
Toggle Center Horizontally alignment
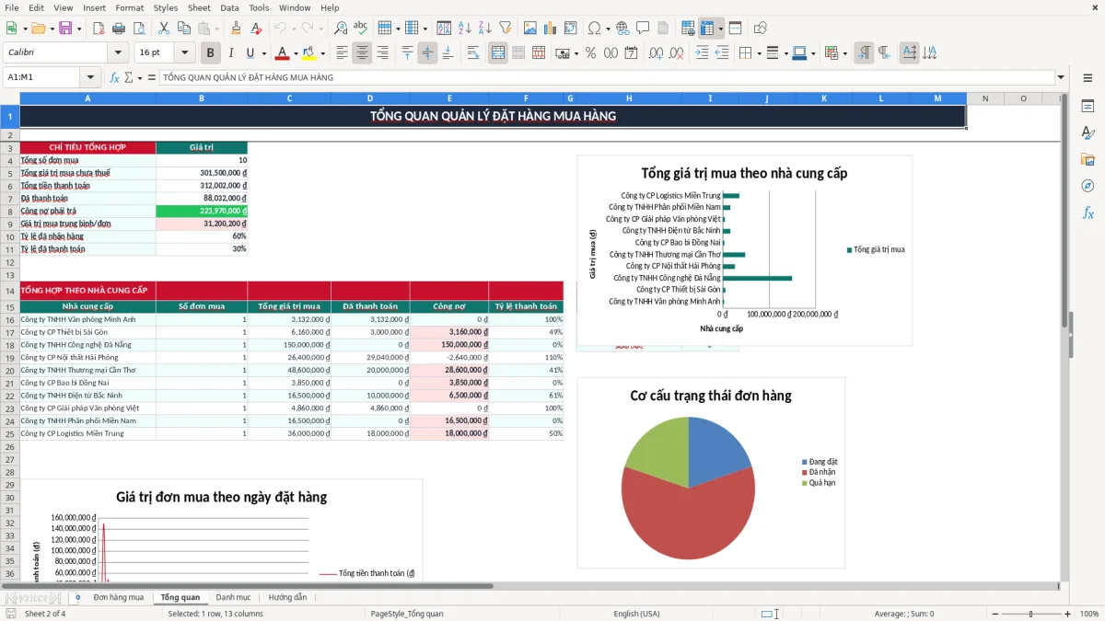click(363, 52)
